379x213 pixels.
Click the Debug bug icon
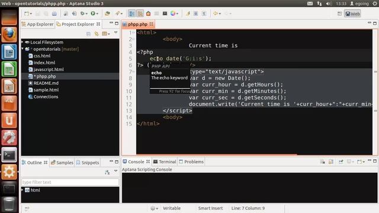82,14
